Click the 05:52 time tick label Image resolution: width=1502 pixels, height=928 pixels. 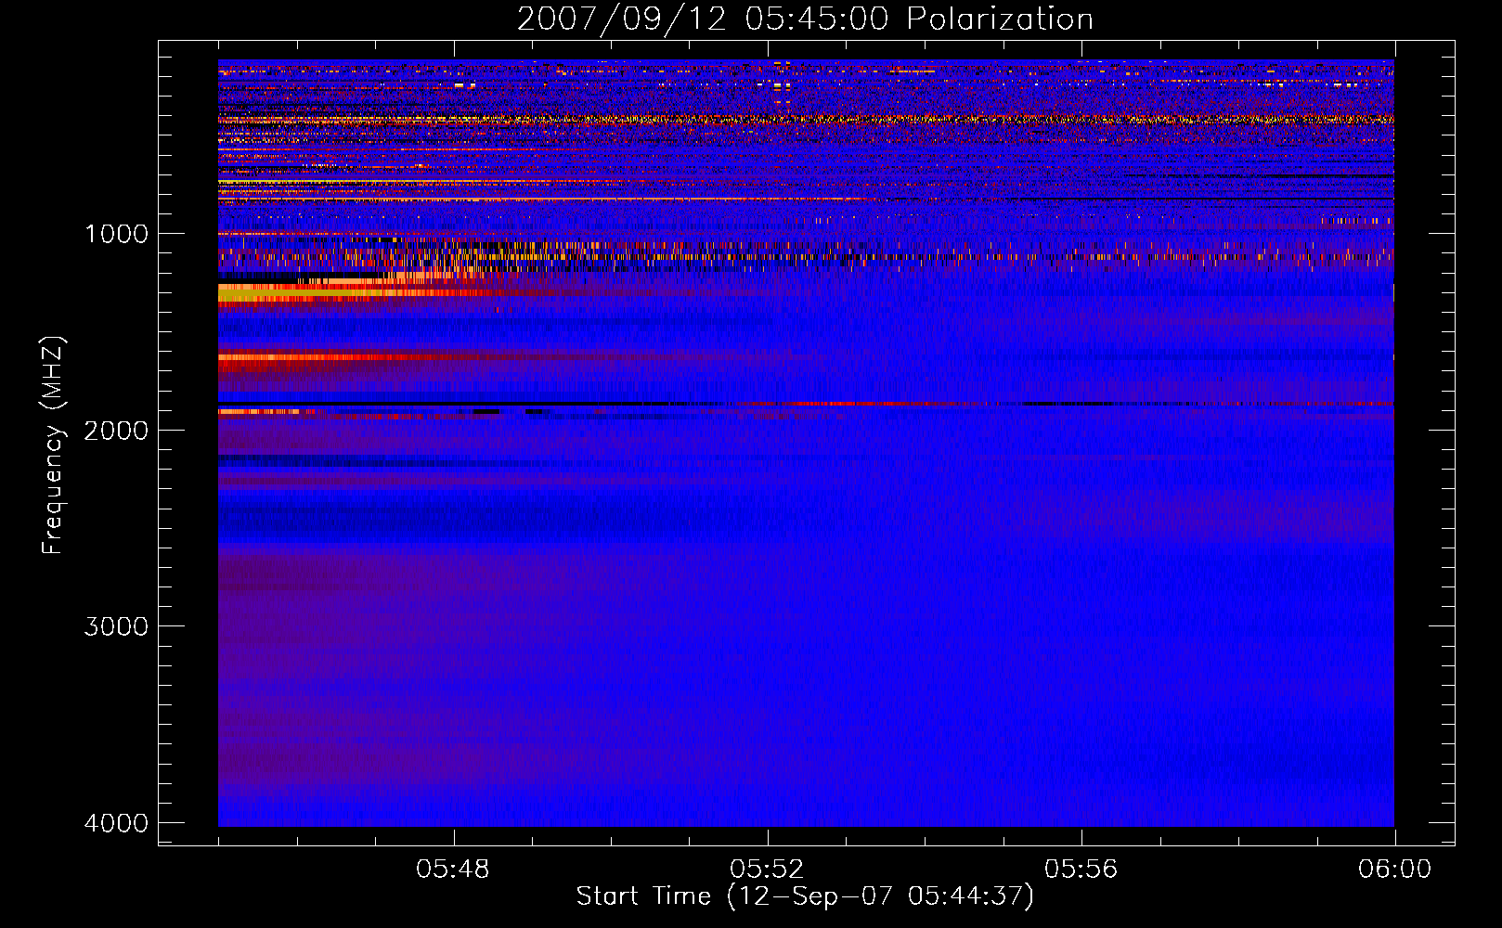tap(767, 870)
